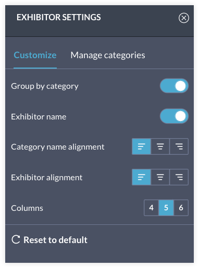199x268 pixels.
Task: Right-align the category name
Action: pos(179,146)
